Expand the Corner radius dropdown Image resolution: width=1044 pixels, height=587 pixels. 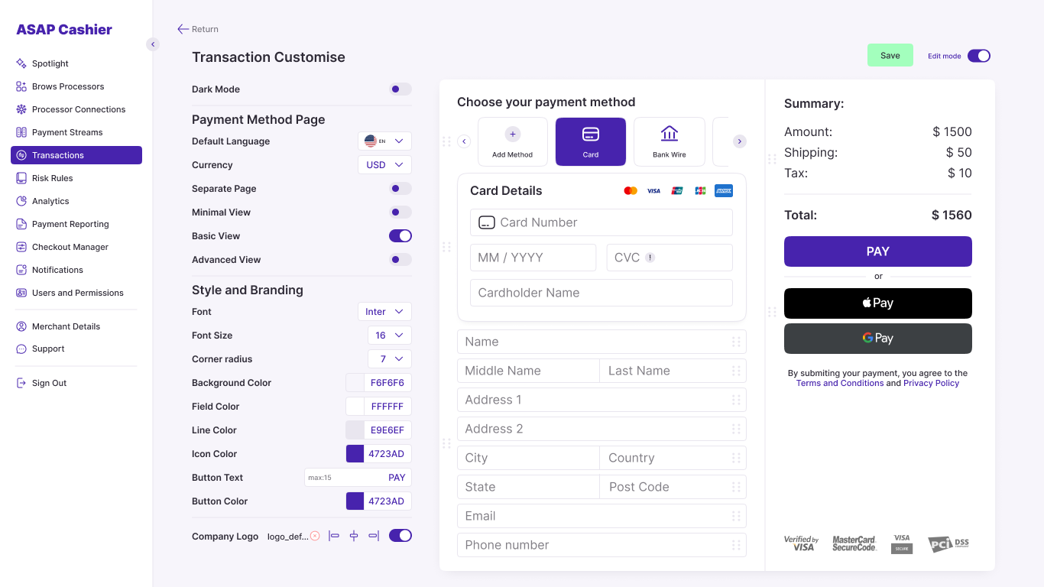(390, 359)
